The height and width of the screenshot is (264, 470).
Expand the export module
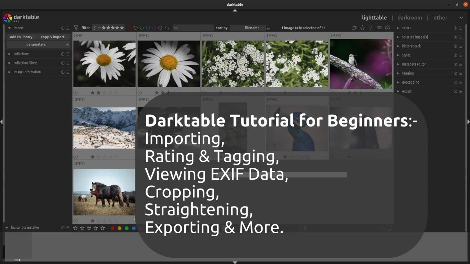point(398,92)
